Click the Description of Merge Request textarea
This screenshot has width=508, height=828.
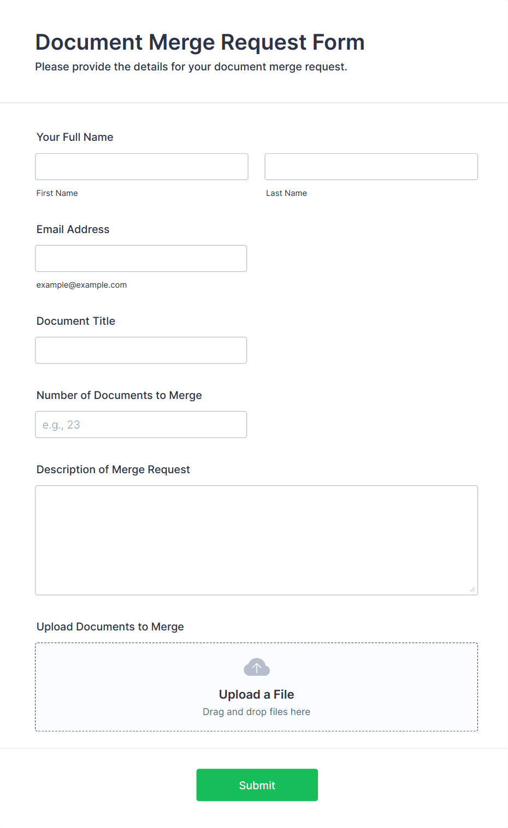(x=256, y=540)
